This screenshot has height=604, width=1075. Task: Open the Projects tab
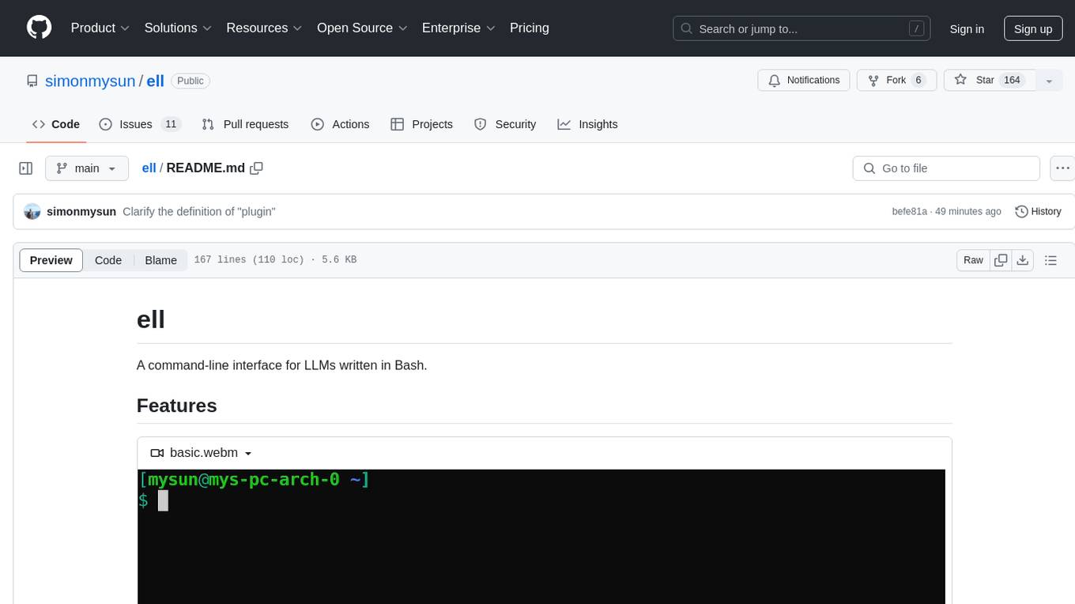tap(421, 124)
